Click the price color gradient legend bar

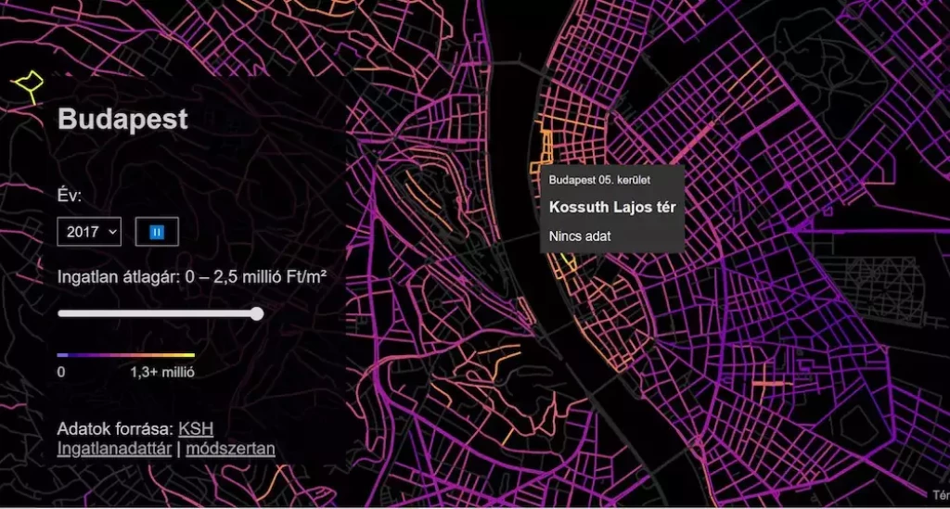pyautogui.click(x=125, y=355)
